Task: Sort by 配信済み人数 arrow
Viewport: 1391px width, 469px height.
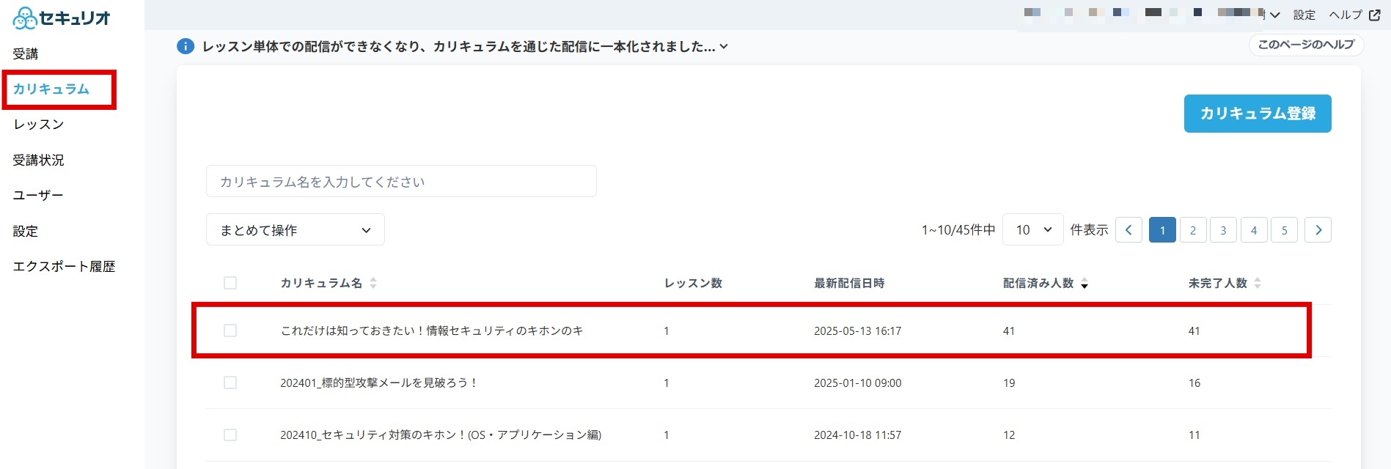Action: click(x=1084, y=284)
